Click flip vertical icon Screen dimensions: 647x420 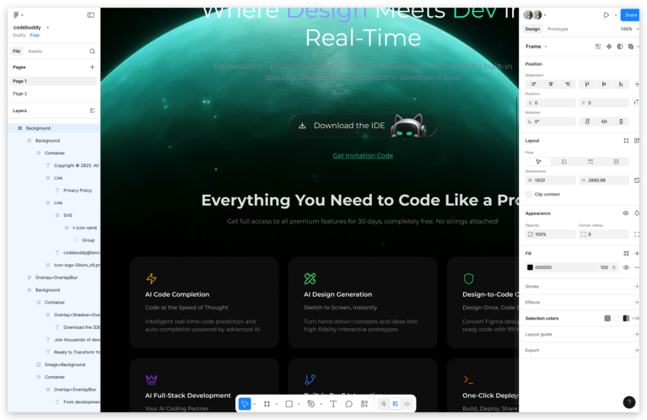621,121
